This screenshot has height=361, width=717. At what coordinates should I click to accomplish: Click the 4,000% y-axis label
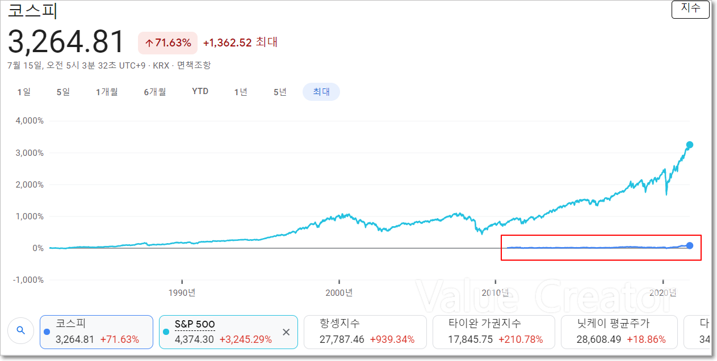(x=30, y=121)
